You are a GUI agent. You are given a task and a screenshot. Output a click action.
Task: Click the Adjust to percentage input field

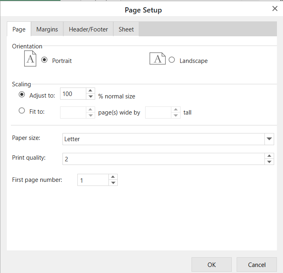click(x=73, y=94)
